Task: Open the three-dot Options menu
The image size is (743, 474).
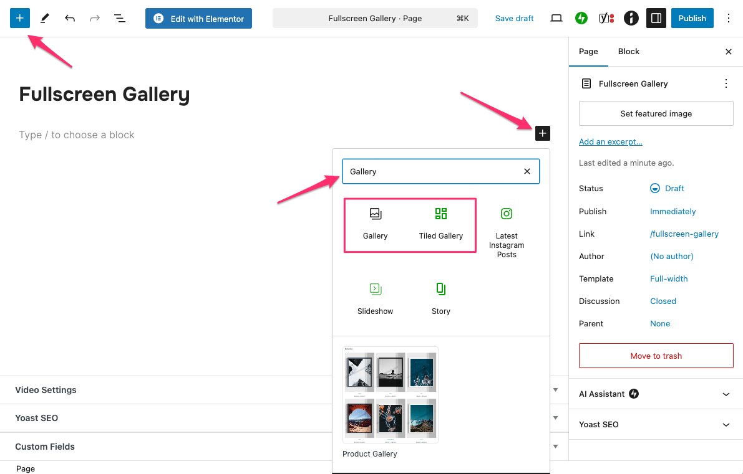Action: (x=729, y=18)
